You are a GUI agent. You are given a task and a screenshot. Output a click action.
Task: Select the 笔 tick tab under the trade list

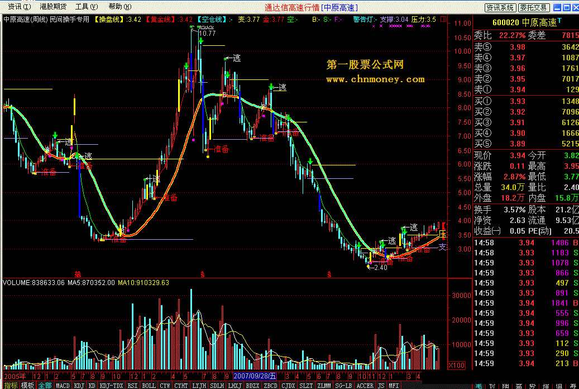tap(479, 386)
